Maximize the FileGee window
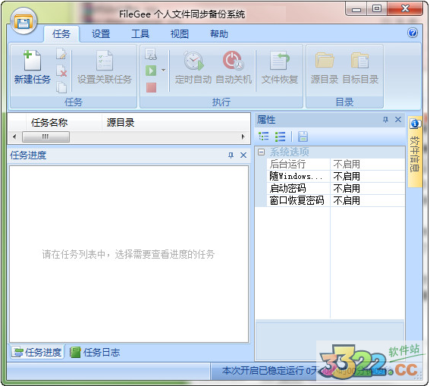430x386 pixels. [x=377, y=9]
